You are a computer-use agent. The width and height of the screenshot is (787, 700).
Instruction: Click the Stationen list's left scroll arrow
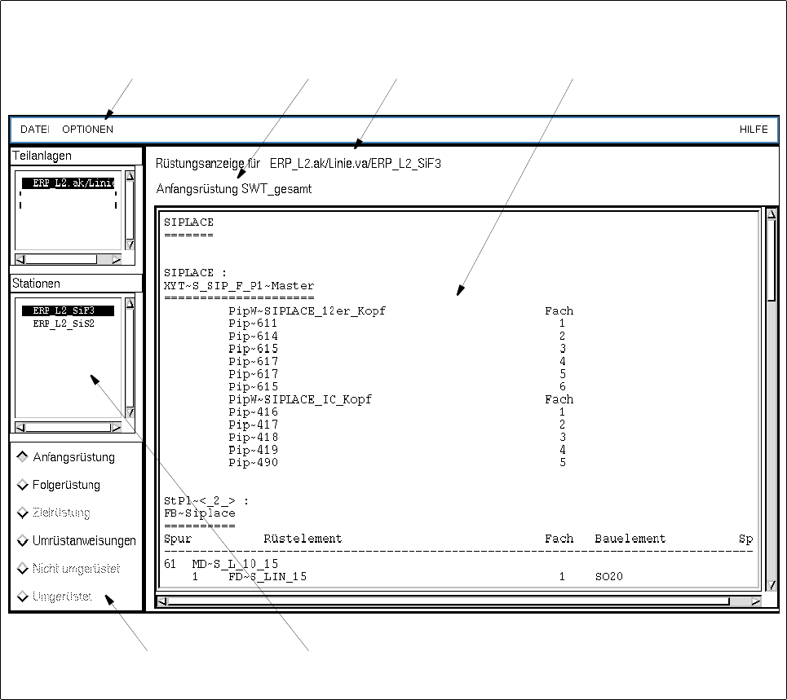pyautogui.click(x=20, y=427)
